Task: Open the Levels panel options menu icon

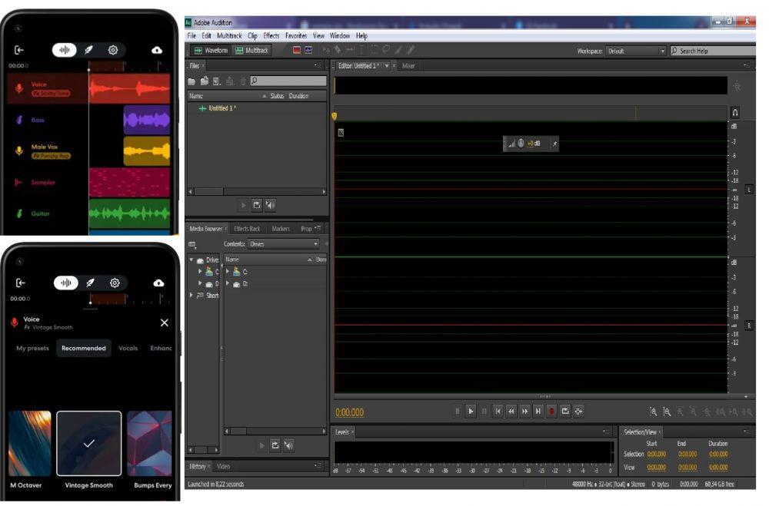Action: [606, 432]
